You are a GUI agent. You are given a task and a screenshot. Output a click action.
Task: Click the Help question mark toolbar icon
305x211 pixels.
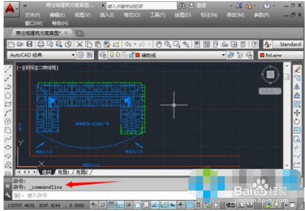click(254, 45)
